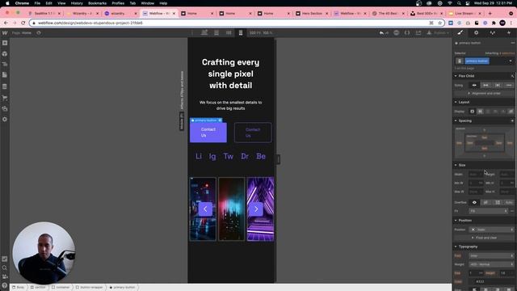Open the Webflow logo menu

(5, 33)
